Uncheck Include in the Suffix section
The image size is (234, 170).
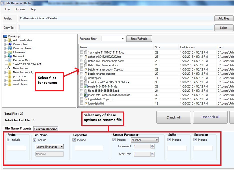point(169,140)
